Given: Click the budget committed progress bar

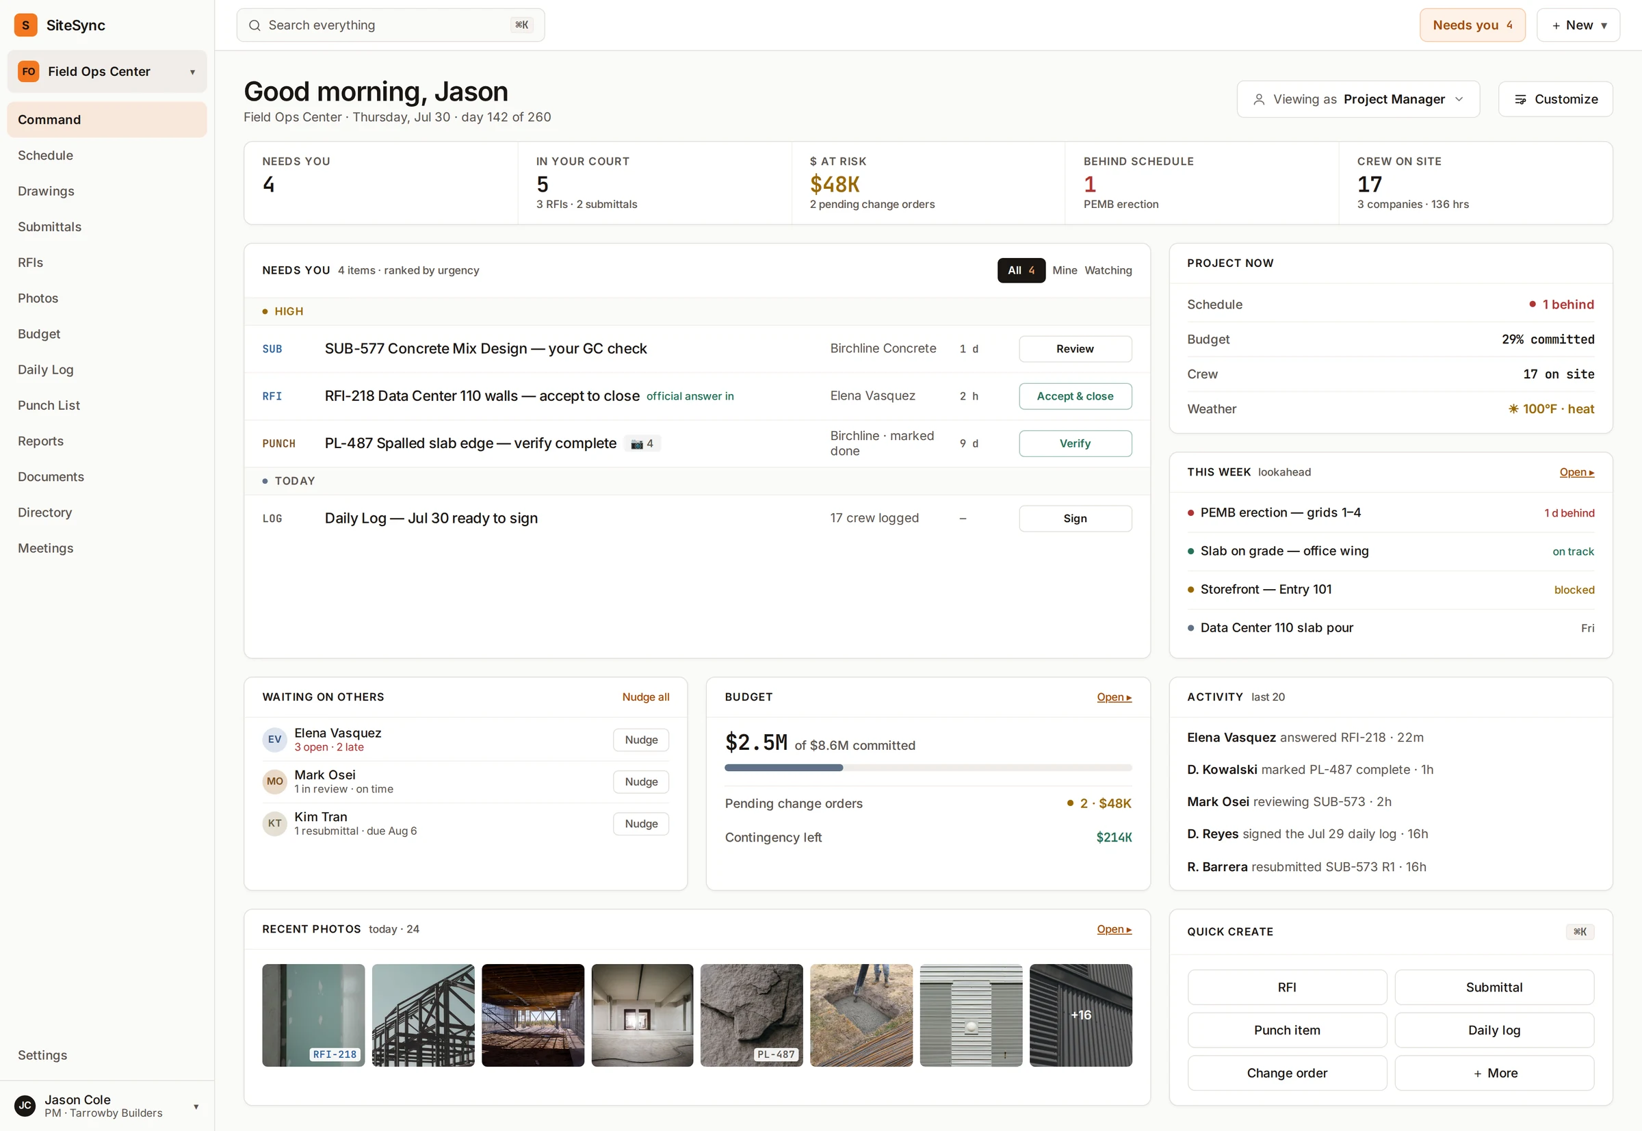Looking at the screenshot, I should [x=928, y=768].
